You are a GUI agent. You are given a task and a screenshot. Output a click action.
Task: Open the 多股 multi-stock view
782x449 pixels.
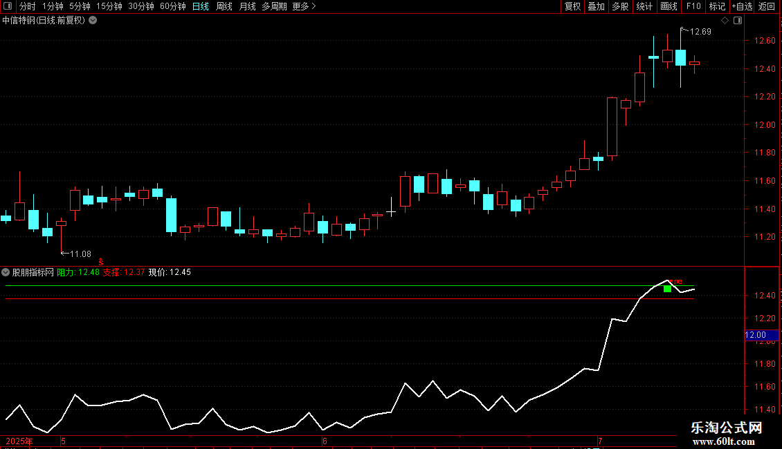(620, 6)
